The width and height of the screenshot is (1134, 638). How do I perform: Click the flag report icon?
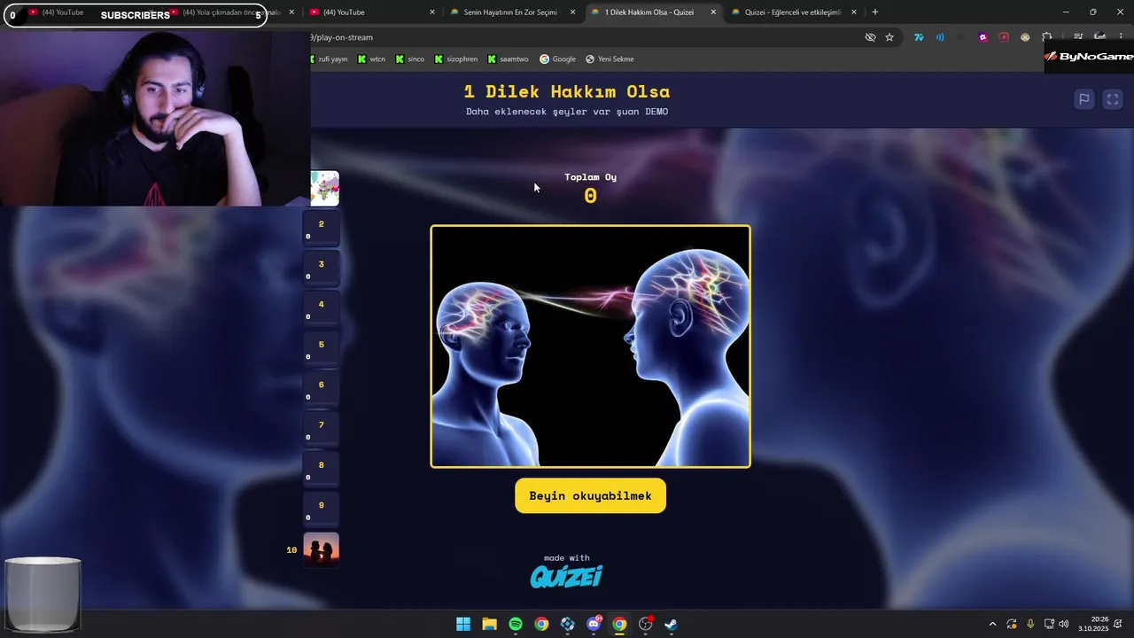coord(1084,99)
